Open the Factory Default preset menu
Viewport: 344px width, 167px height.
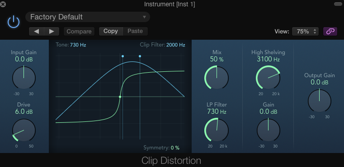coord(88,17)
